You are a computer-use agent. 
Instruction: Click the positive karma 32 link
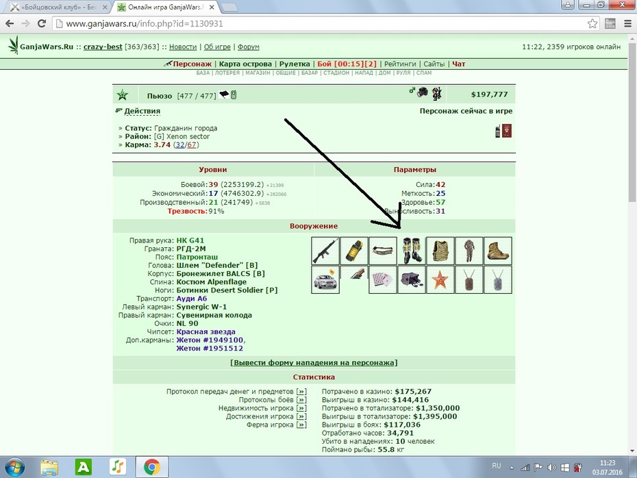[x=180, y=145]
